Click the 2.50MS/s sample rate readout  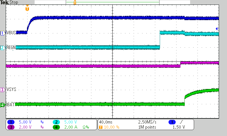[x=147, y=122]
